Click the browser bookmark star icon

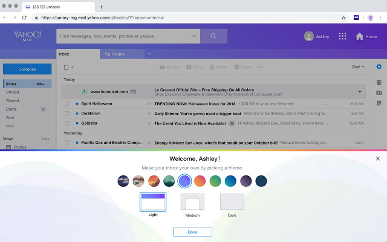(343, 18)
